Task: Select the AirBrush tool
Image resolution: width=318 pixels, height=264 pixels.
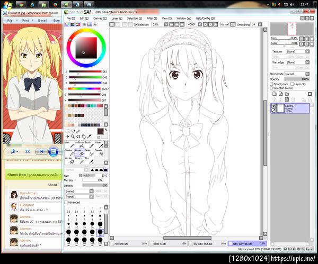Action: 79,144
